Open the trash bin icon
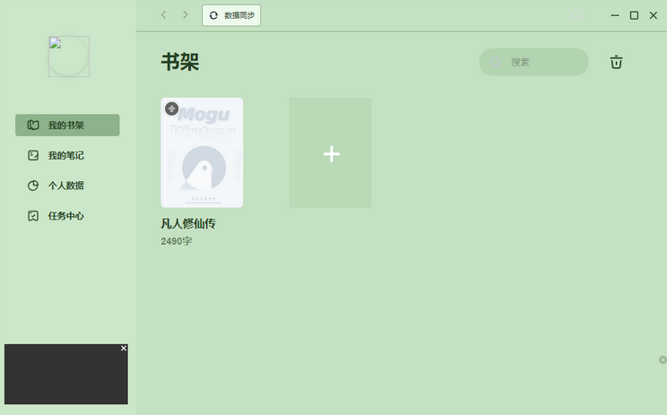 point(616,62)
